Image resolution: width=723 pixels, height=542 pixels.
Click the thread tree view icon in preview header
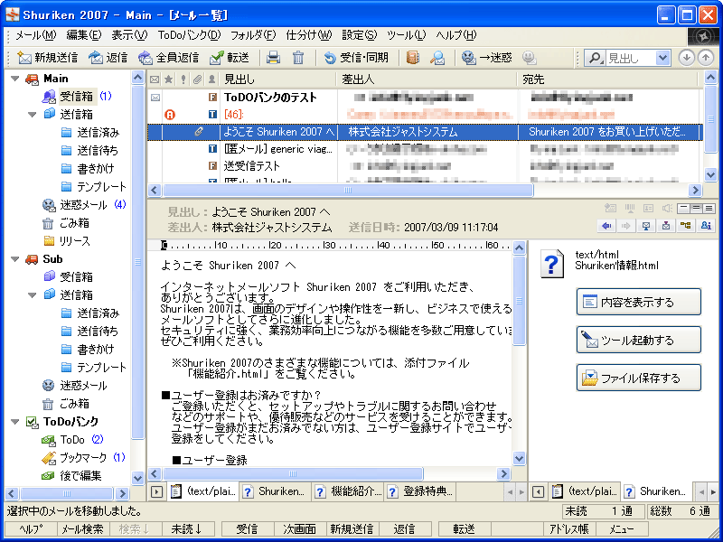(686, 226)
